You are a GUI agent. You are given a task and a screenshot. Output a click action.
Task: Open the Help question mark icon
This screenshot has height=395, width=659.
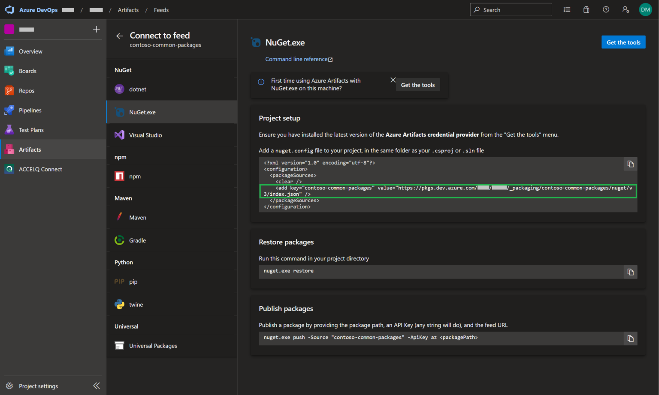[x=606, y=9]
